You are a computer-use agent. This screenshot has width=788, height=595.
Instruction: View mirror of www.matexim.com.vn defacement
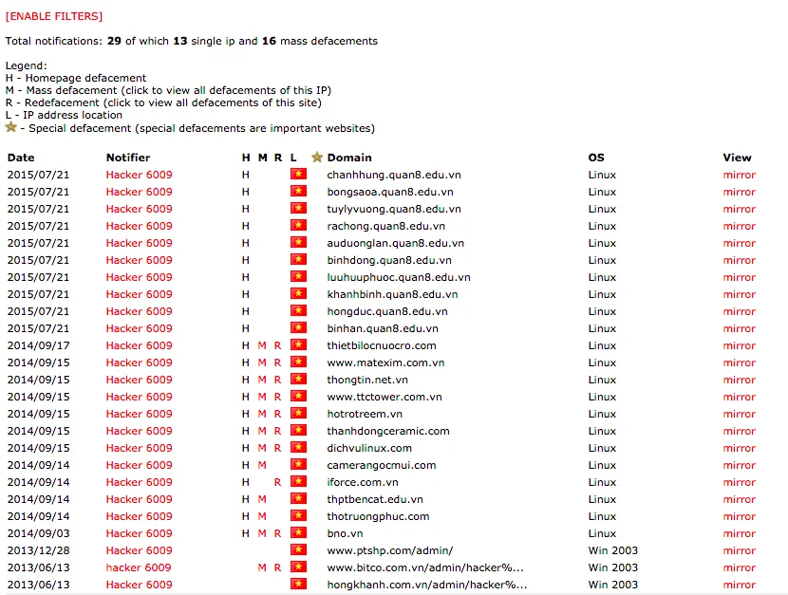point(739,363)
